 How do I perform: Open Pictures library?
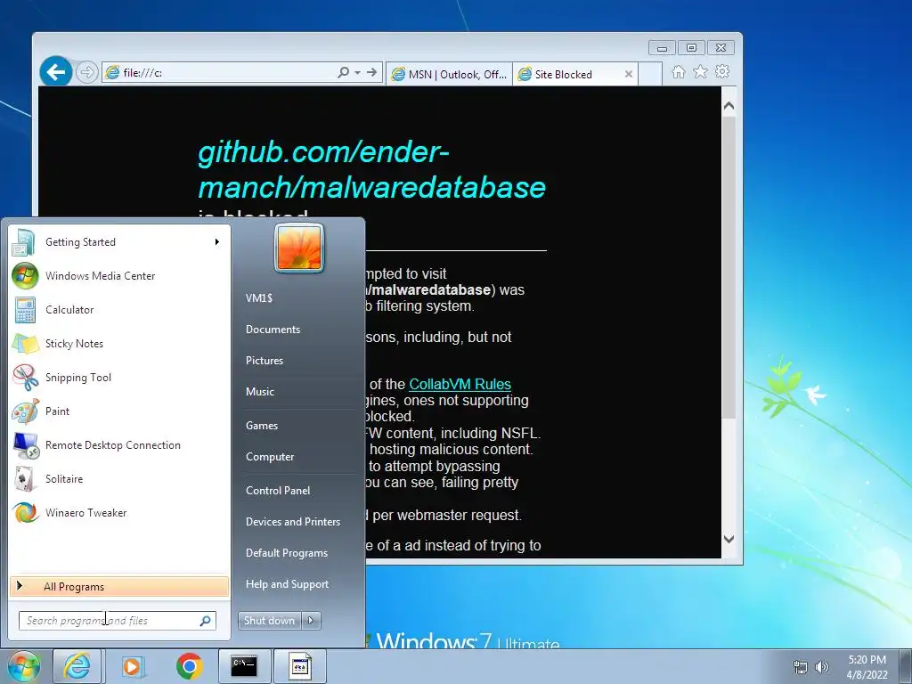(x=265, y=361)
